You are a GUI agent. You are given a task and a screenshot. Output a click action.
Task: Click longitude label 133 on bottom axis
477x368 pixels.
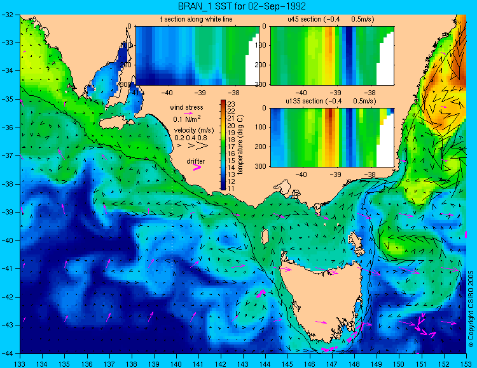point(20,364)
